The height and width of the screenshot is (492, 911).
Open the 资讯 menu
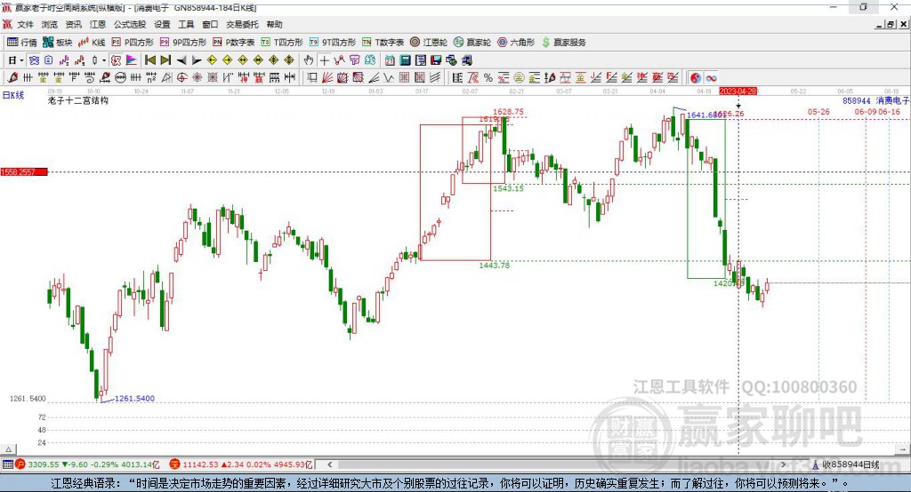click(x=73, y=24)
